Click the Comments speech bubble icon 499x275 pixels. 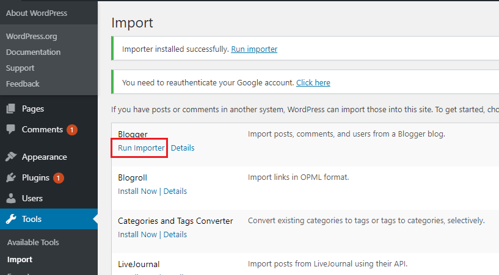pyautogui.click(x=11, y=129)
